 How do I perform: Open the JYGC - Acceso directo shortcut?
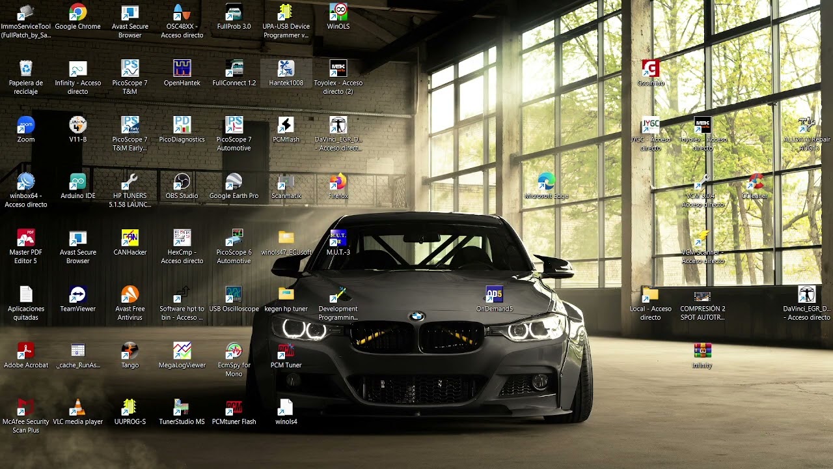[x=651, y=125]
